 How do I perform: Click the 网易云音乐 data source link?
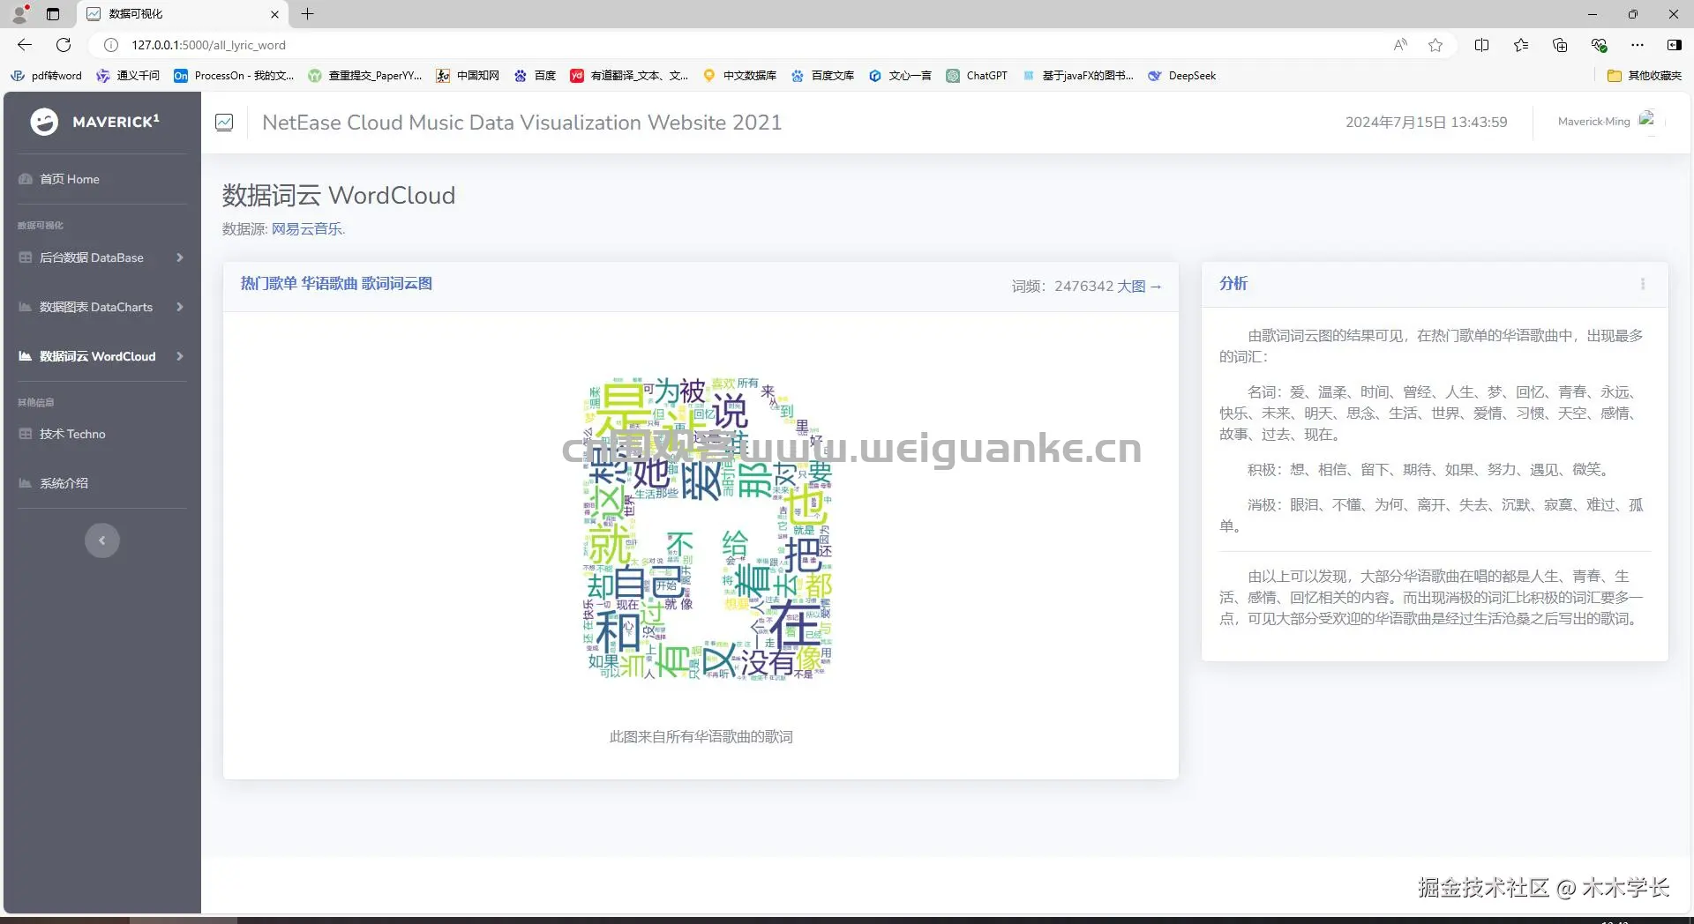pos(307,229)
